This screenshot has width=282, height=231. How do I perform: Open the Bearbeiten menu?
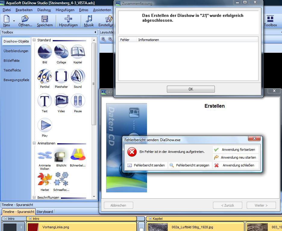(24, 10)
